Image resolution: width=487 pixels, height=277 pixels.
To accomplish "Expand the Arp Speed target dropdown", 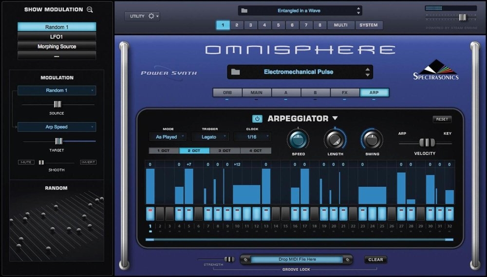I will point(56,127).
